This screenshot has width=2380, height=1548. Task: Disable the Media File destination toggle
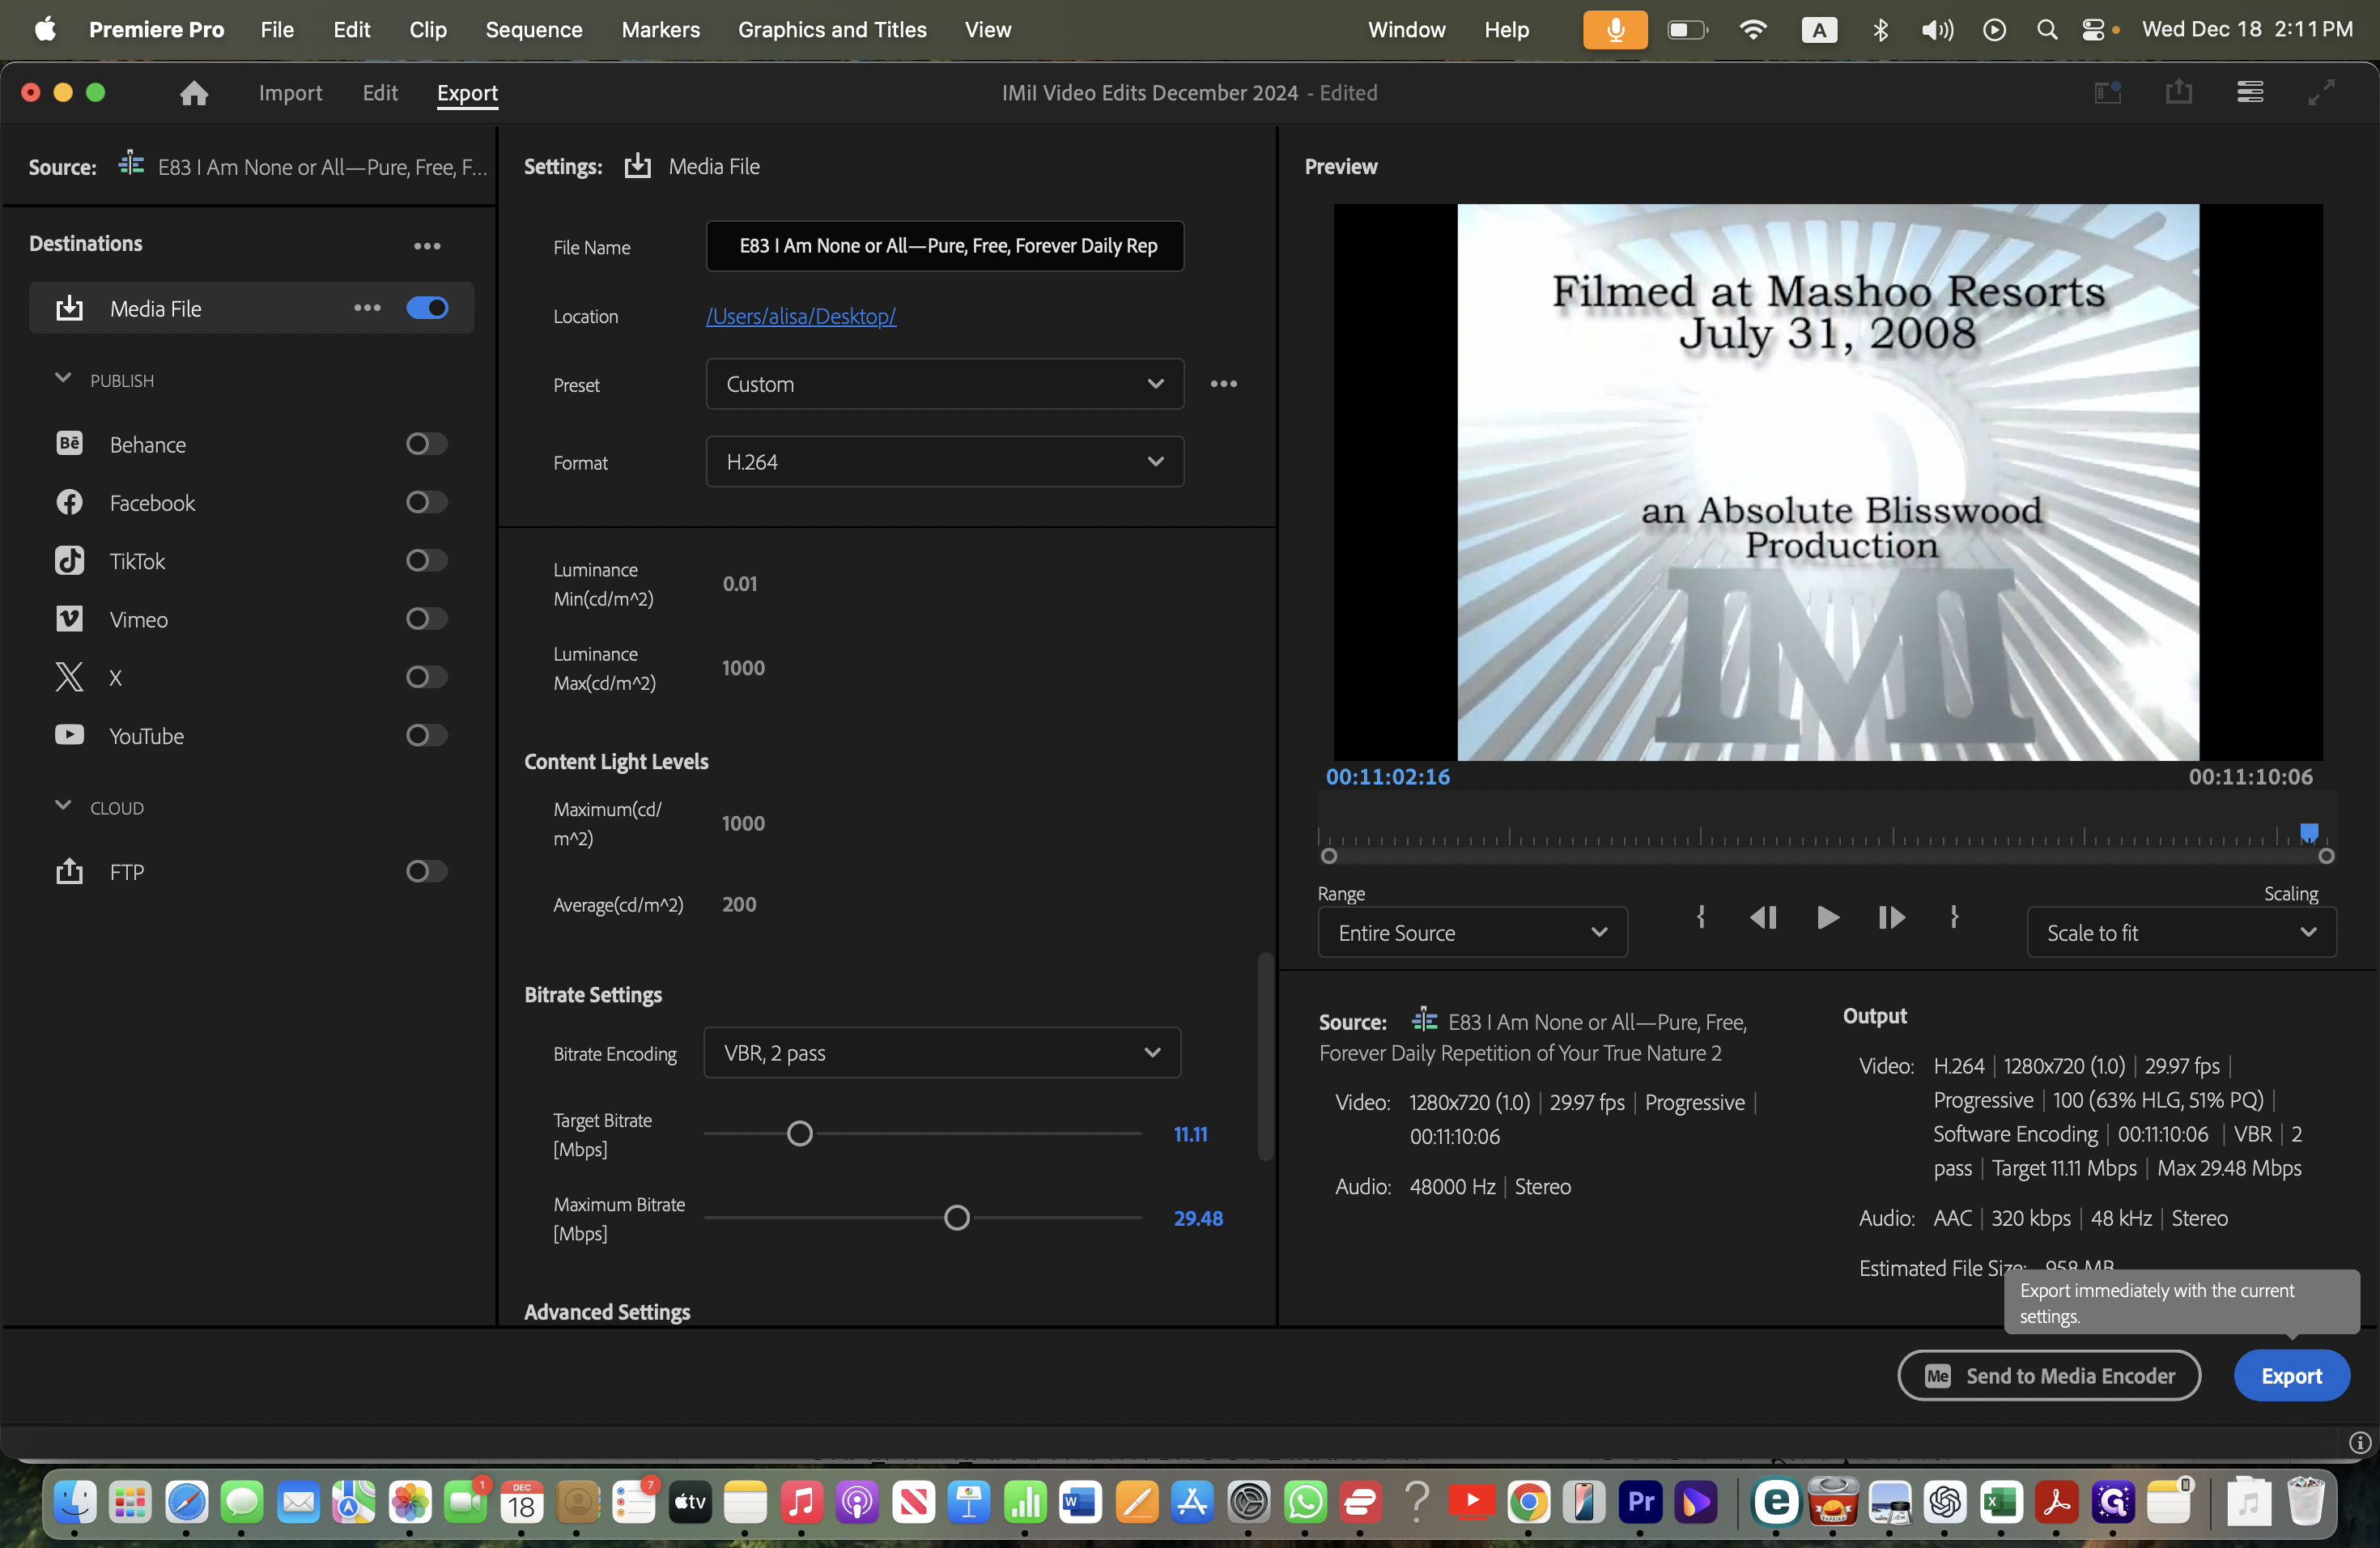[x=427, y=308]
